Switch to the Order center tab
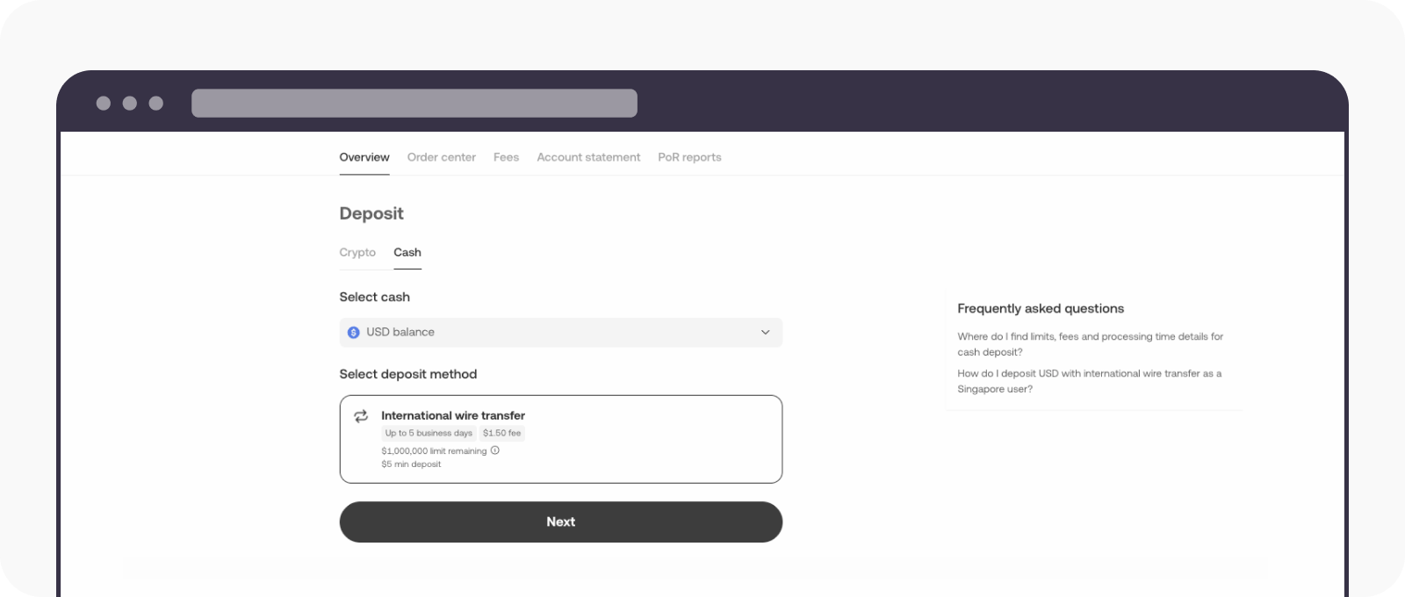 441,157
